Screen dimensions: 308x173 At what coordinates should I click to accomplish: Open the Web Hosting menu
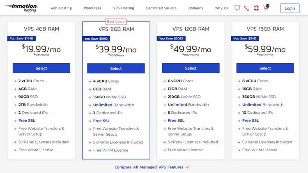point(61,8)
